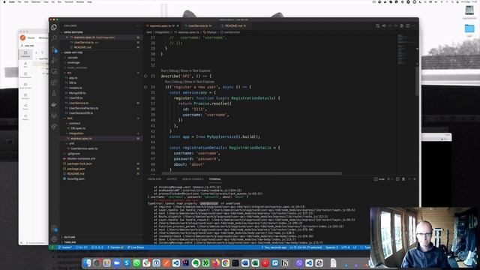Open Slack from the dock
480x270 pixels.
point(146,263)
